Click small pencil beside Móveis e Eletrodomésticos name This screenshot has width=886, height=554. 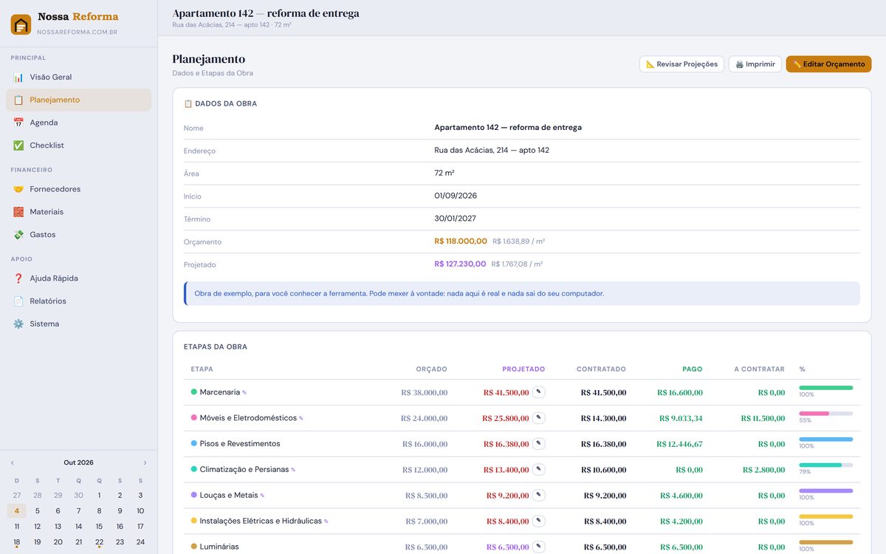(x=301, y=419)
